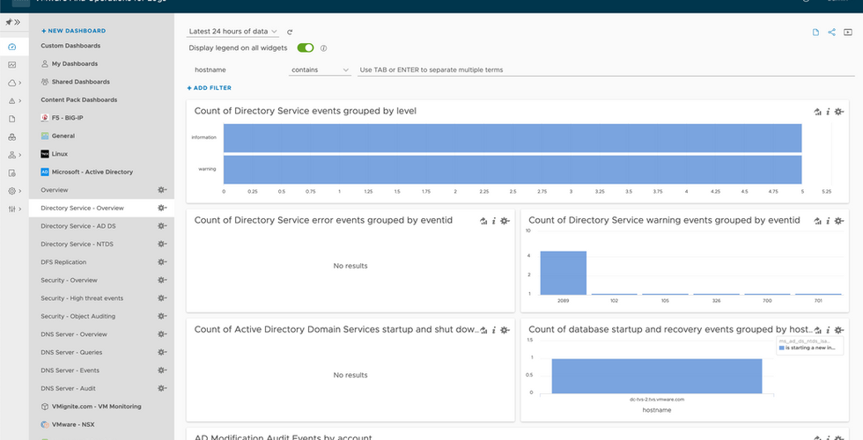Open the 'contains' filter operator dropdown
863x440 pixels.
click(321, 70)
